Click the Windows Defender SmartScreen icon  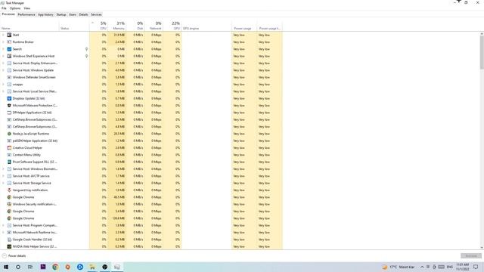pos(9,77)
